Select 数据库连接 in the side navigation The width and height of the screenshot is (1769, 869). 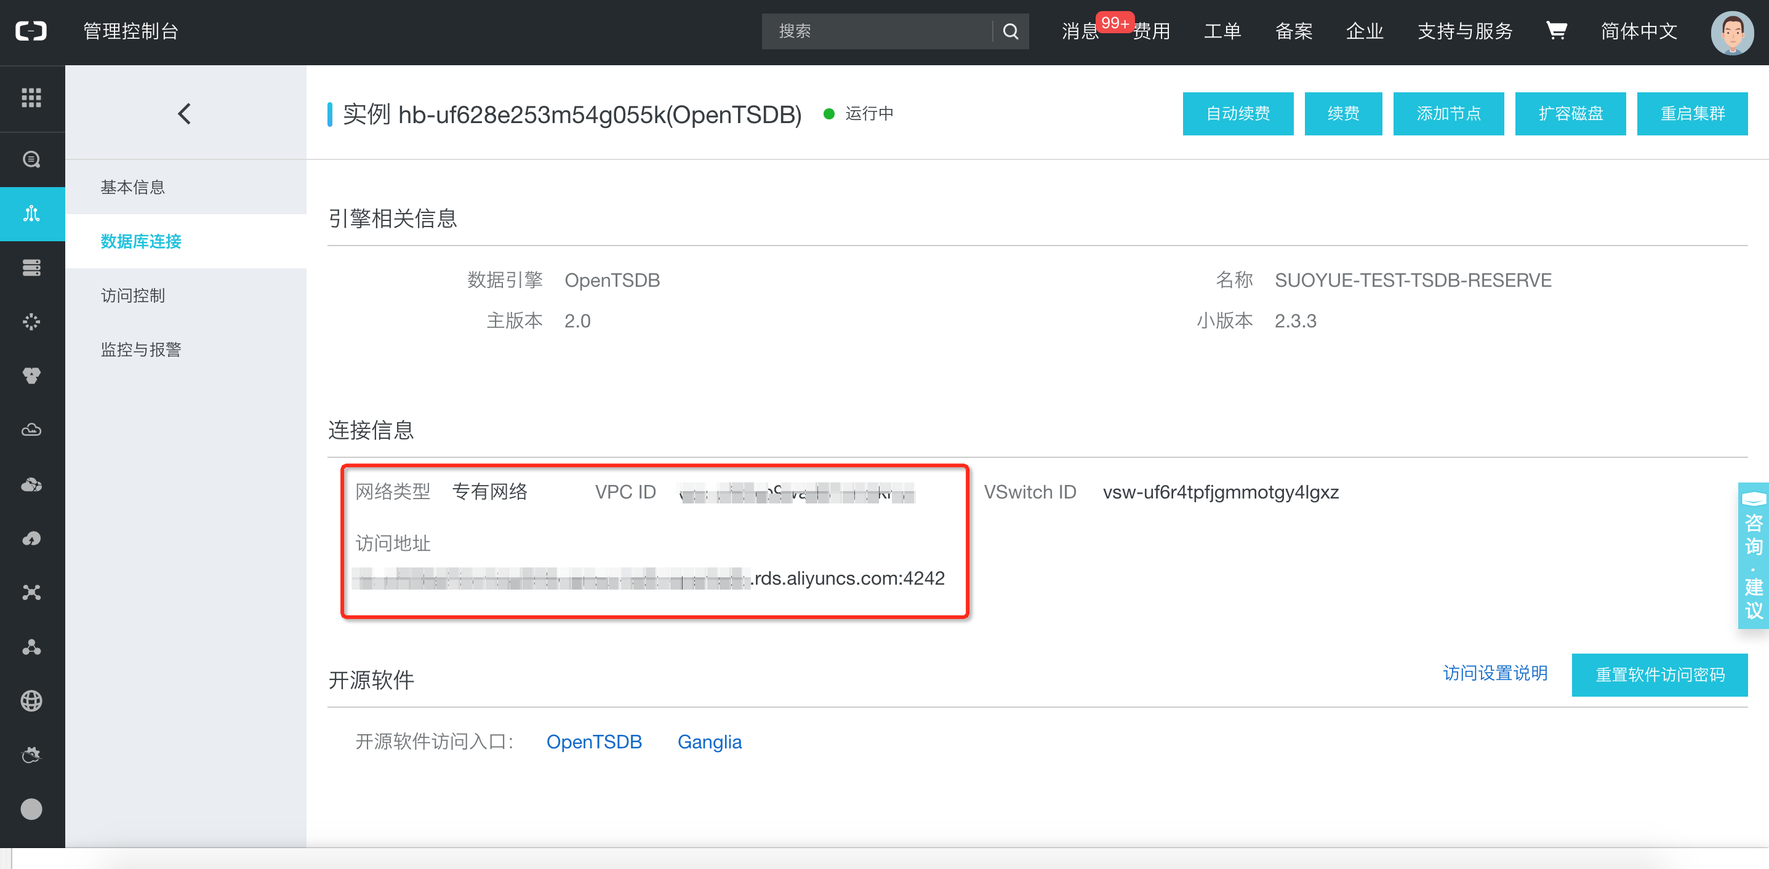185,241
